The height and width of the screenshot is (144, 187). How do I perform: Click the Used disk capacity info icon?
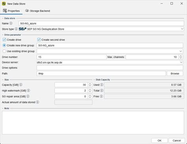point(102,85)
